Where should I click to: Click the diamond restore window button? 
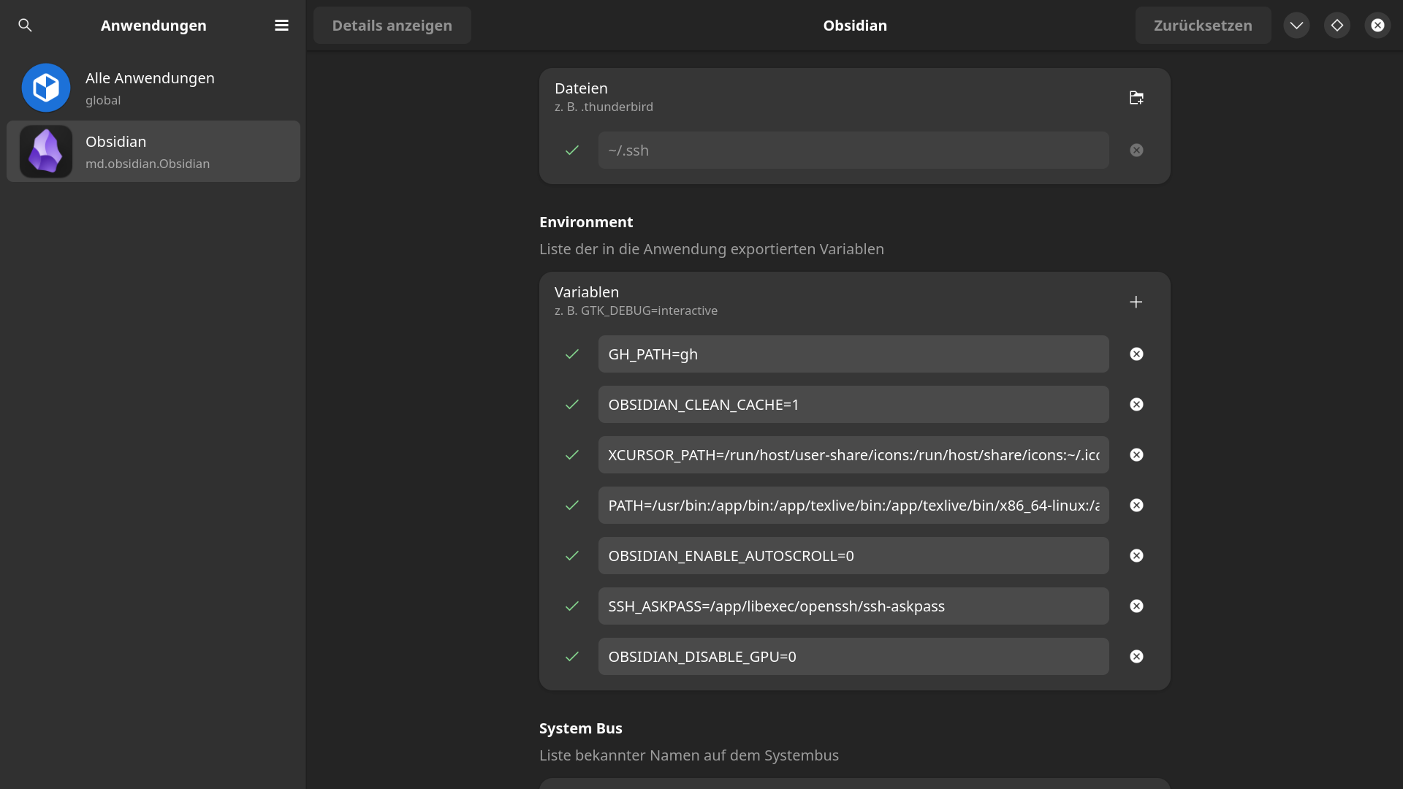(1337, 26)
